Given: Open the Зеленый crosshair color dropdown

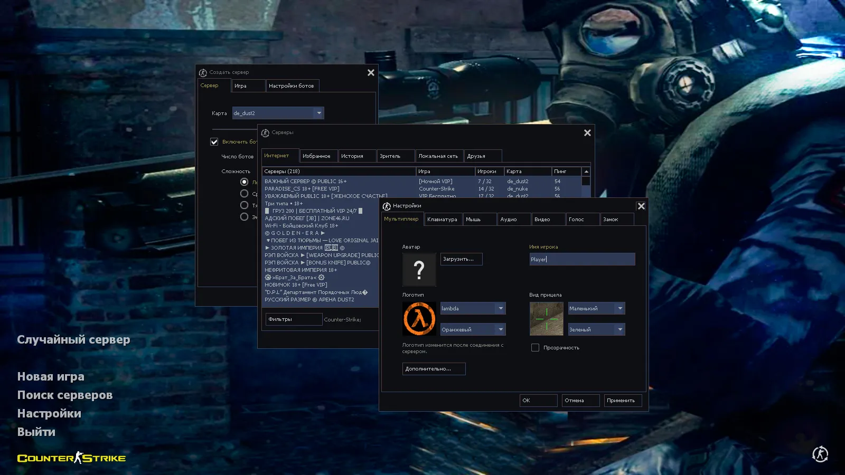Looking at the screenshot, I should (619, 329).
